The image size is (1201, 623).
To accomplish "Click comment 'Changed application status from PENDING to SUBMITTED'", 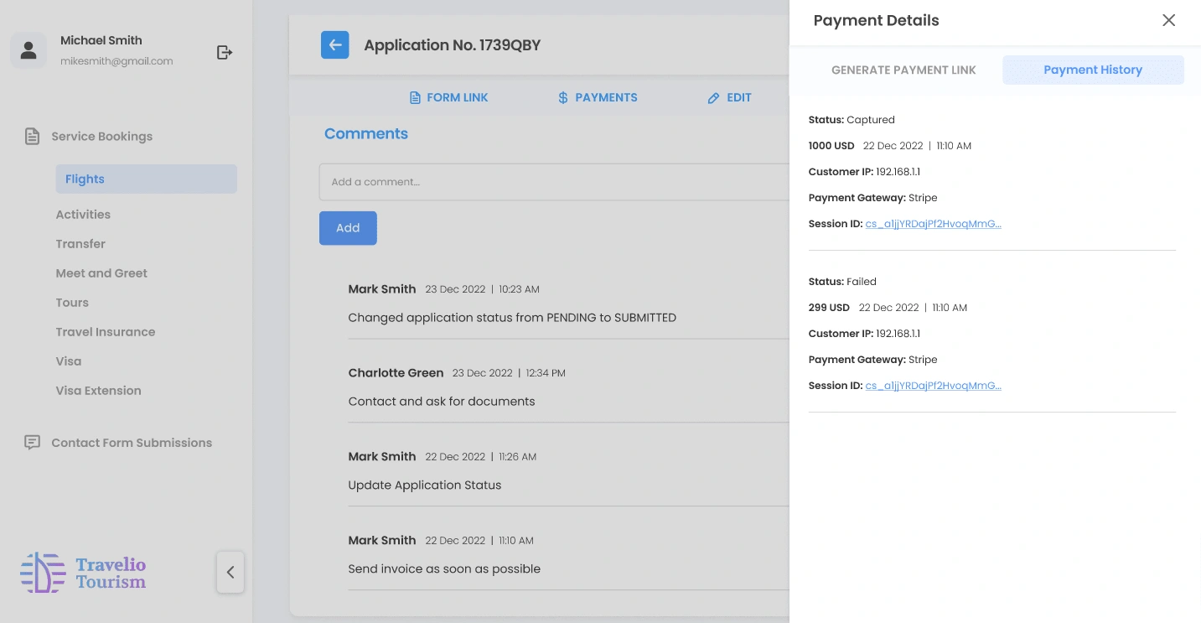I will (x=512, y=318).
